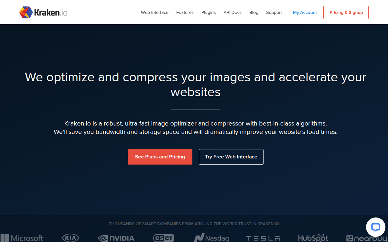
Task: Click the Pricing & Signup button
Action: (x=346, y=13)
